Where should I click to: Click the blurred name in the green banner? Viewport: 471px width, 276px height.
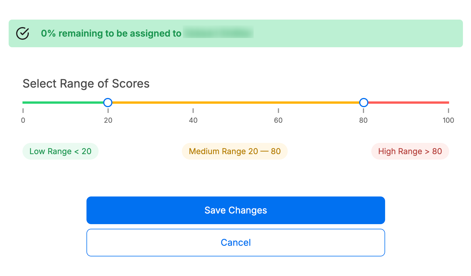[218, 32]
